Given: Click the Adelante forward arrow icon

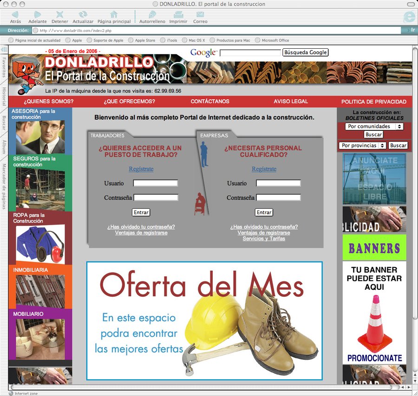Looking at the screenshot, I should pos(37,15).
